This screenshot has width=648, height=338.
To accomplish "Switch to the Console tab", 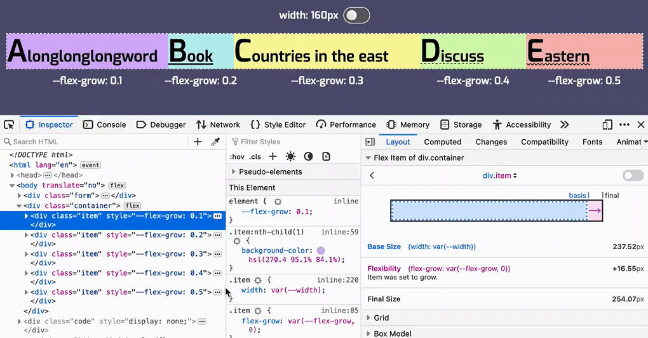I will pyautogui.click(x=105, y=125).
